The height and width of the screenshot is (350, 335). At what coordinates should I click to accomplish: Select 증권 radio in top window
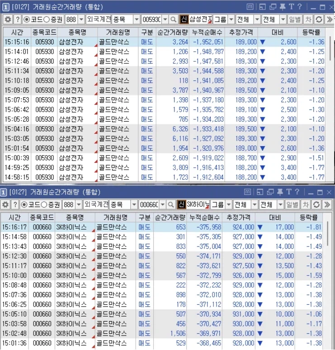pyautogui.click(x=47, y=19)
